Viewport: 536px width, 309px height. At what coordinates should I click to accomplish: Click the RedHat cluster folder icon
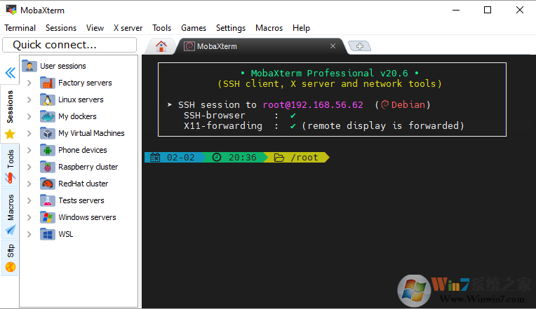48,184
